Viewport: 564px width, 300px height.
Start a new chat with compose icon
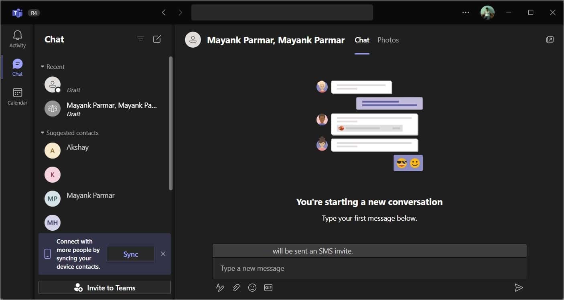(x=157, y=39)
